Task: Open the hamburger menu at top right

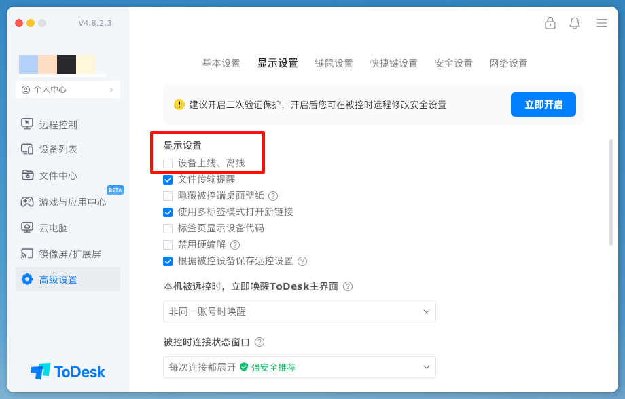Action: coord(601,22)
